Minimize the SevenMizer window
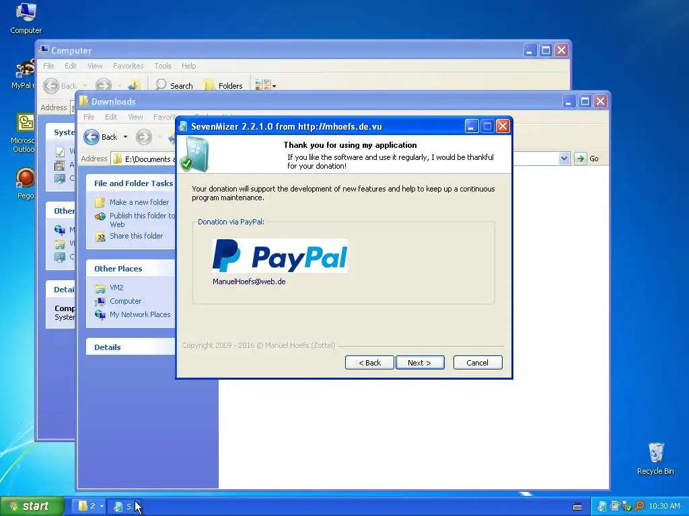 (x=472, y=127)
